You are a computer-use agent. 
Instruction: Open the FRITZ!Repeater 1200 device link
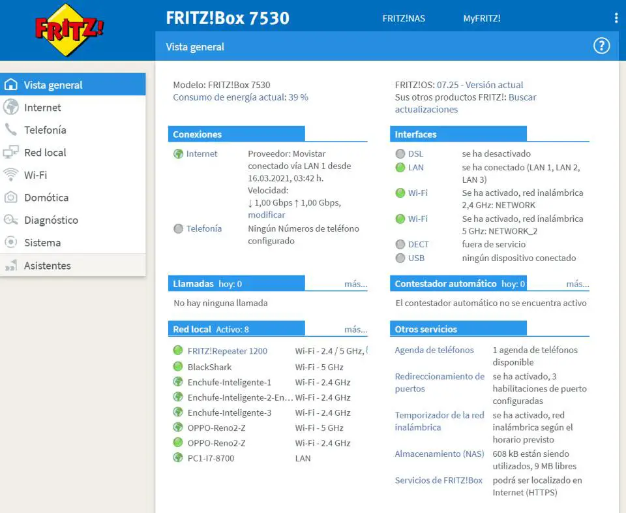227,351
